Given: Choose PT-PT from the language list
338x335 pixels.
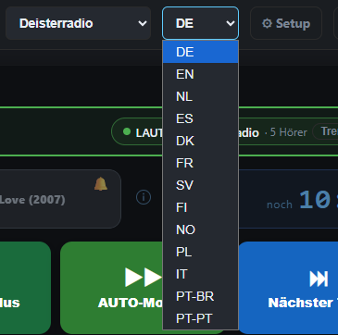Looking at the screenshot, I should [200, 318].
